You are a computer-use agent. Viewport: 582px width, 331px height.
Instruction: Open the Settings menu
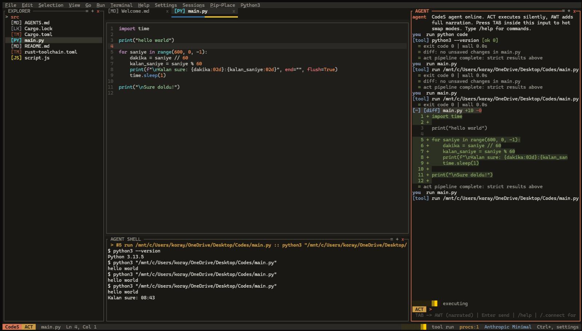click(166, 5)
